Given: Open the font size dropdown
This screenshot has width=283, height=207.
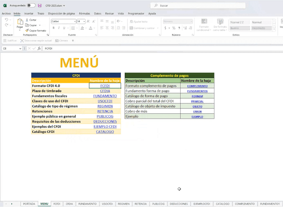Looking at the screenshot, I should [84, 21].
